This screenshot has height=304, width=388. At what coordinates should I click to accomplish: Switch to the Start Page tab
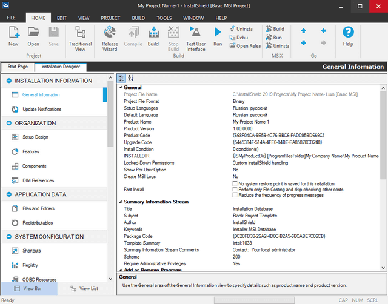(x=18, y=67)
